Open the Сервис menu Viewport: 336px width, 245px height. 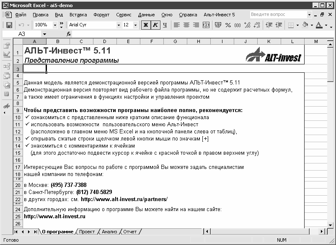124,15
